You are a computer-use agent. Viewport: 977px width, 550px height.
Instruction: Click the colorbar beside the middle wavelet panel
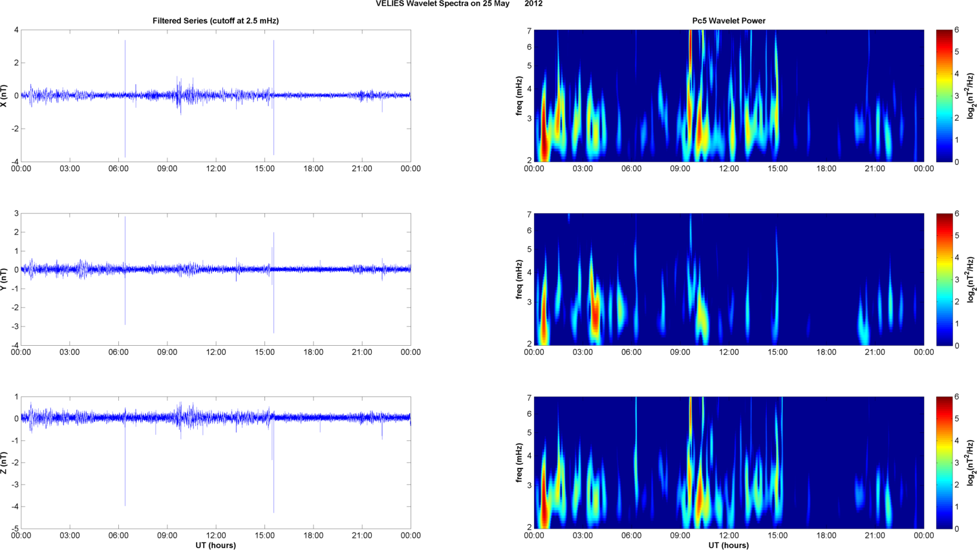coord(944,279)
